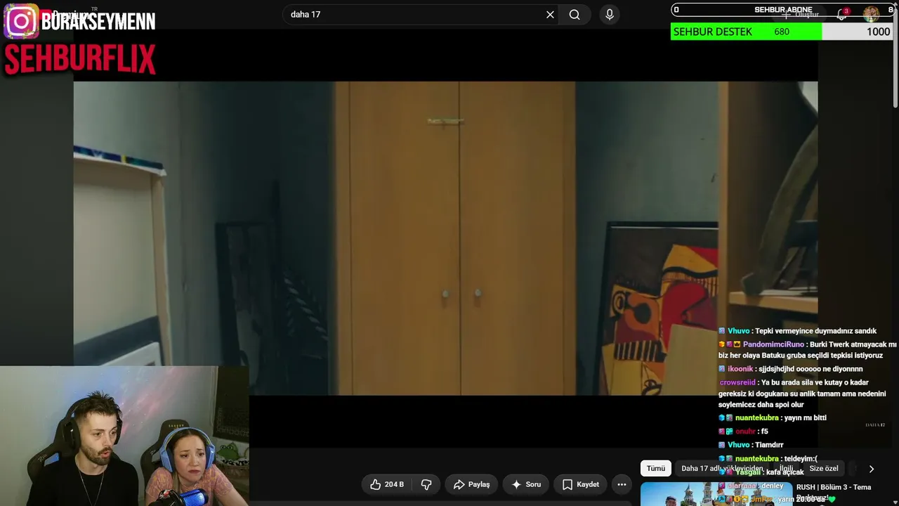Open the Soru ask button
Image resolution: width=899 pixels, height=506 pixels.
click(526, 484)
